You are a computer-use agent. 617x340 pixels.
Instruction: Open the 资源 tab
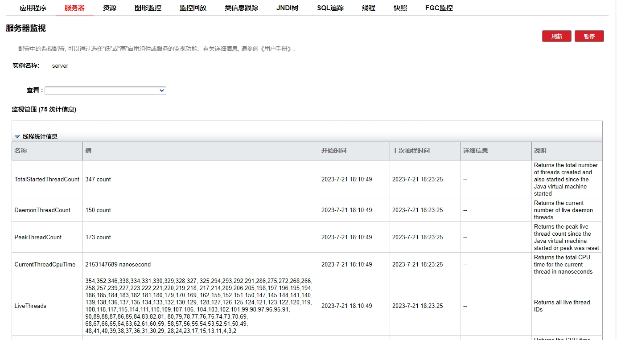click(109, 8)
